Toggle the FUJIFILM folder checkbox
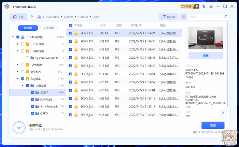This screenshot has width=239, height=147. (32, 99)
